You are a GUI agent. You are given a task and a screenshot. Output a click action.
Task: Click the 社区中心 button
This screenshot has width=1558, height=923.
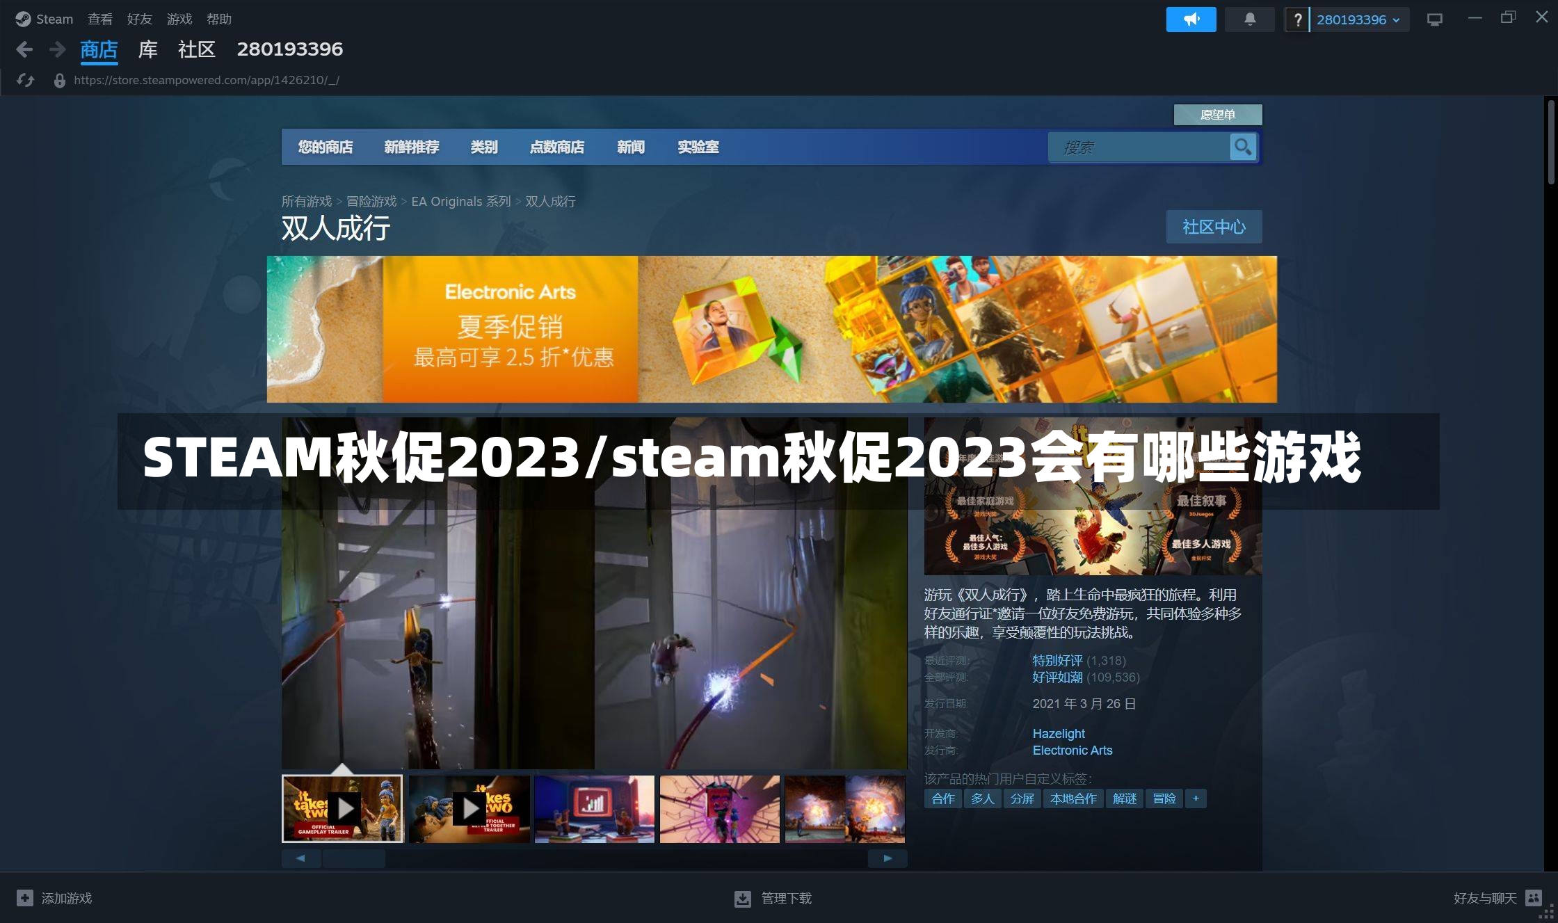(1214, 227)
